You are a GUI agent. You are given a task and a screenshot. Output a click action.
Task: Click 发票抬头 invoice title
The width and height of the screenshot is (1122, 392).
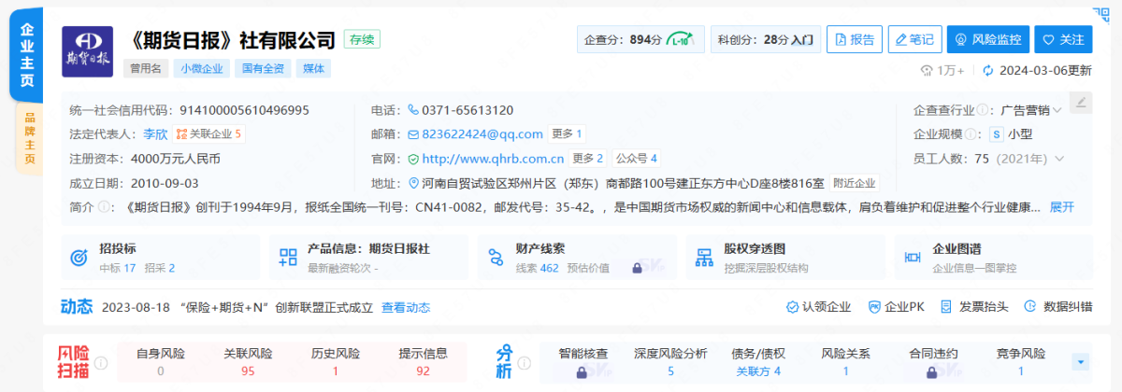click(974, 306)
